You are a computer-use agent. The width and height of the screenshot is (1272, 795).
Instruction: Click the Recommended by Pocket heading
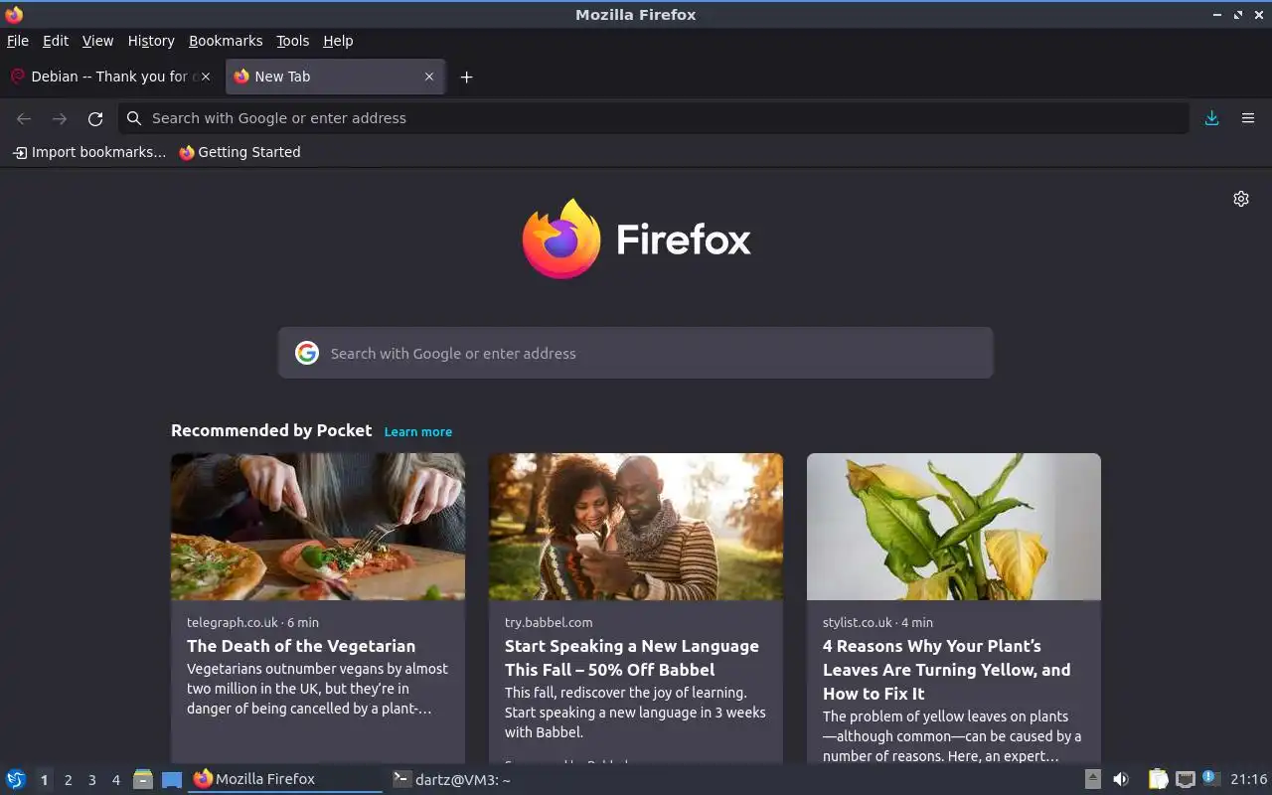(271, 430)
